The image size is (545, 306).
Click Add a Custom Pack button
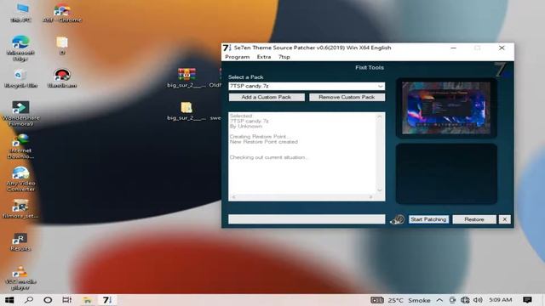(x=267, y=97)
